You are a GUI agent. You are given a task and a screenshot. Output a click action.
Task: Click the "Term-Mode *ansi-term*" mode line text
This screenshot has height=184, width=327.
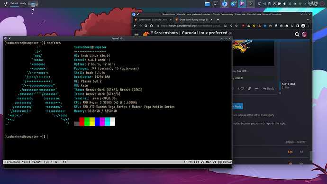click(x=23, y=162)
